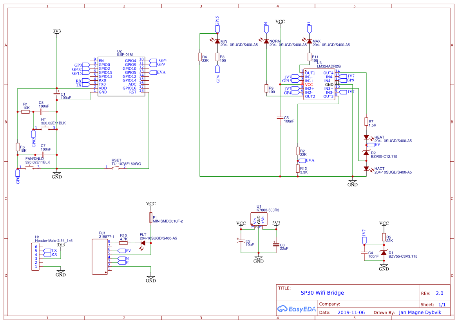Click the EasyEDA logo
Image resolution: width=458 pixels, height=324 pixels.
297,309
